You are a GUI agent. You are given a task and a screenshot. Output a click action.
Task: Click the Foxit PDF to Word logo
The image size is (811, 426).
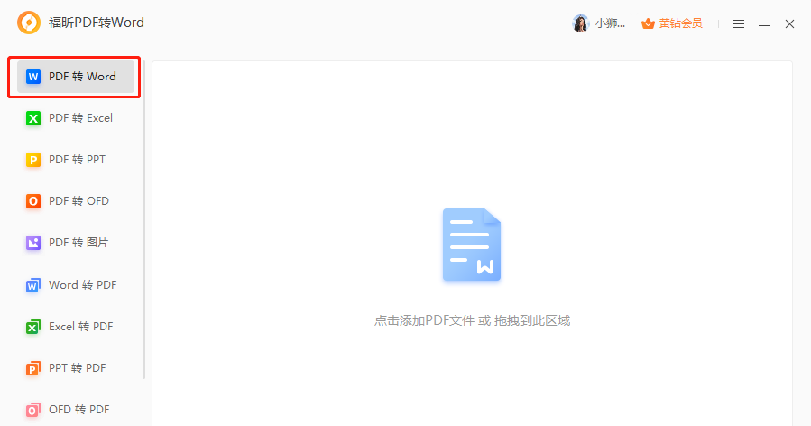[x=29, y=23]
